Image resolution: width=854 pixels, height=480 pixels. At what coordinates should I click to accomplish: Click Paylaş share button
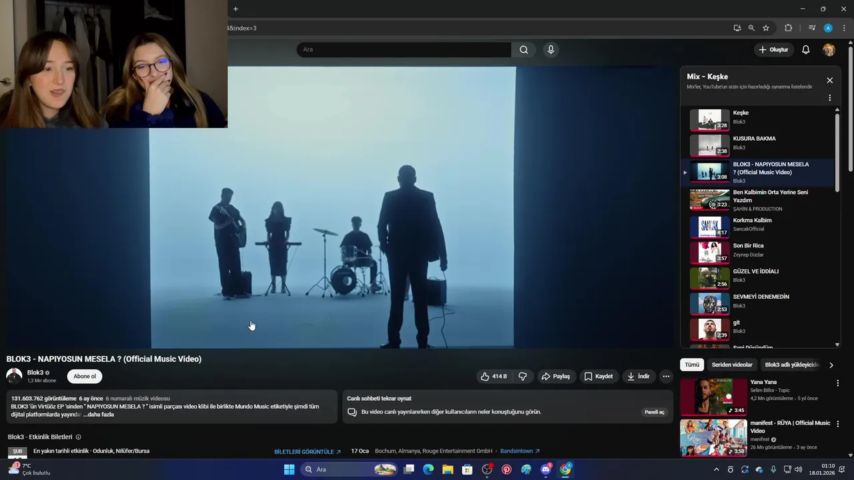coord(556,377)
